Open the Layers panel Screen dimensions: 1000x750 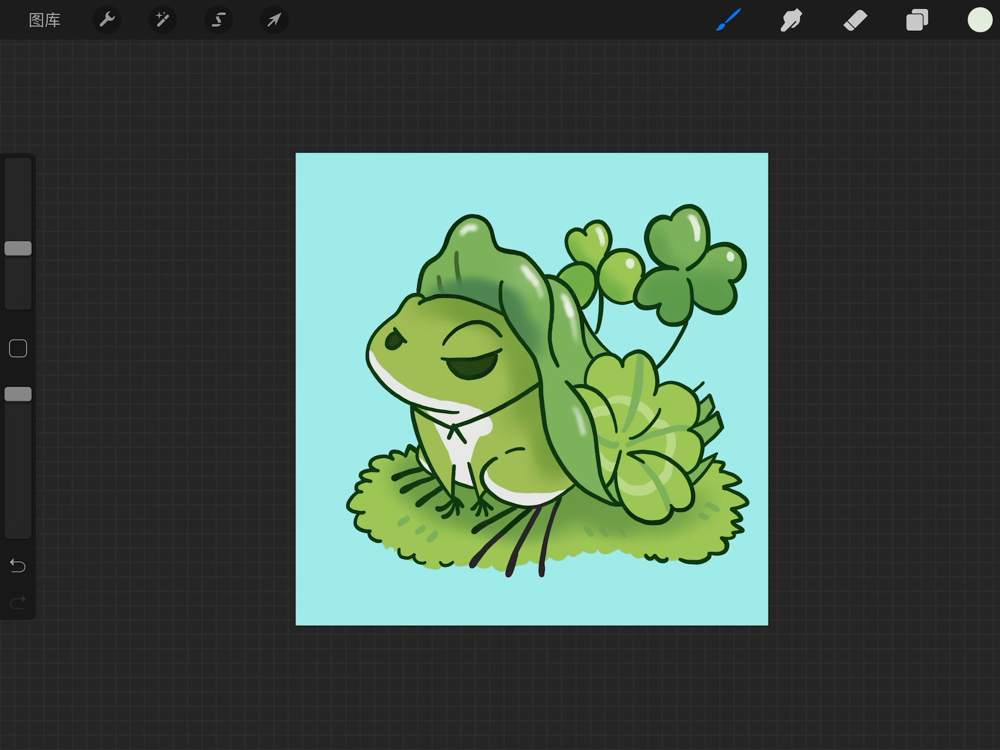917,20
